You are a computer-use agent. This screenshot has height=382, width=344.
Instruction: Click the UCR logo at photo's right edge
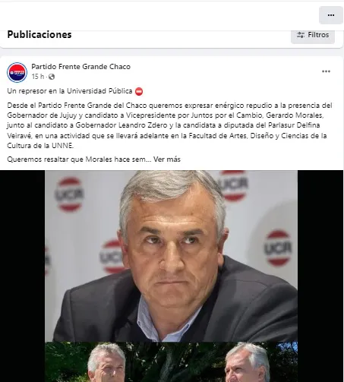pos(278,248)
